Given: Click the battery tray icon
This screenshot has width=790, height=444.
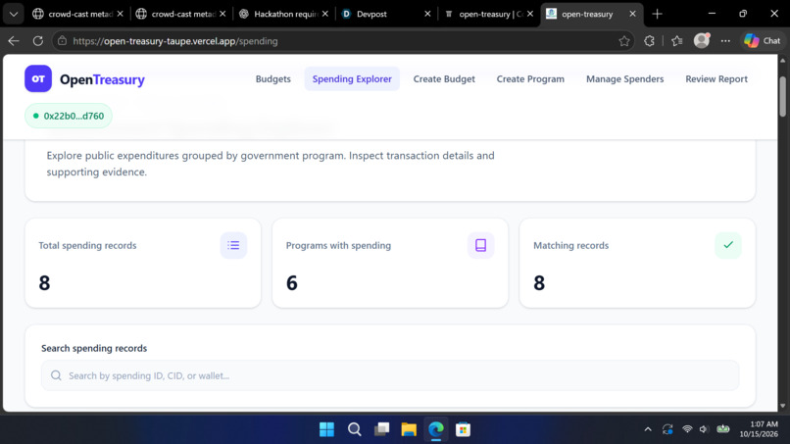Looking at the screenshot, I should pyautogui.click(x=723, y=429).
